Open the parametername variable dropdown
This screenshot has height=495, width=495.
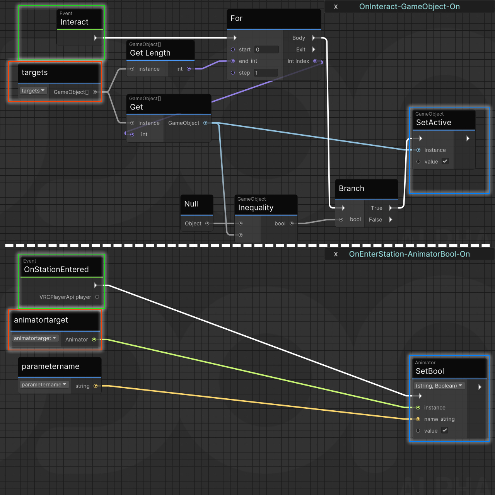click(44, 384)
